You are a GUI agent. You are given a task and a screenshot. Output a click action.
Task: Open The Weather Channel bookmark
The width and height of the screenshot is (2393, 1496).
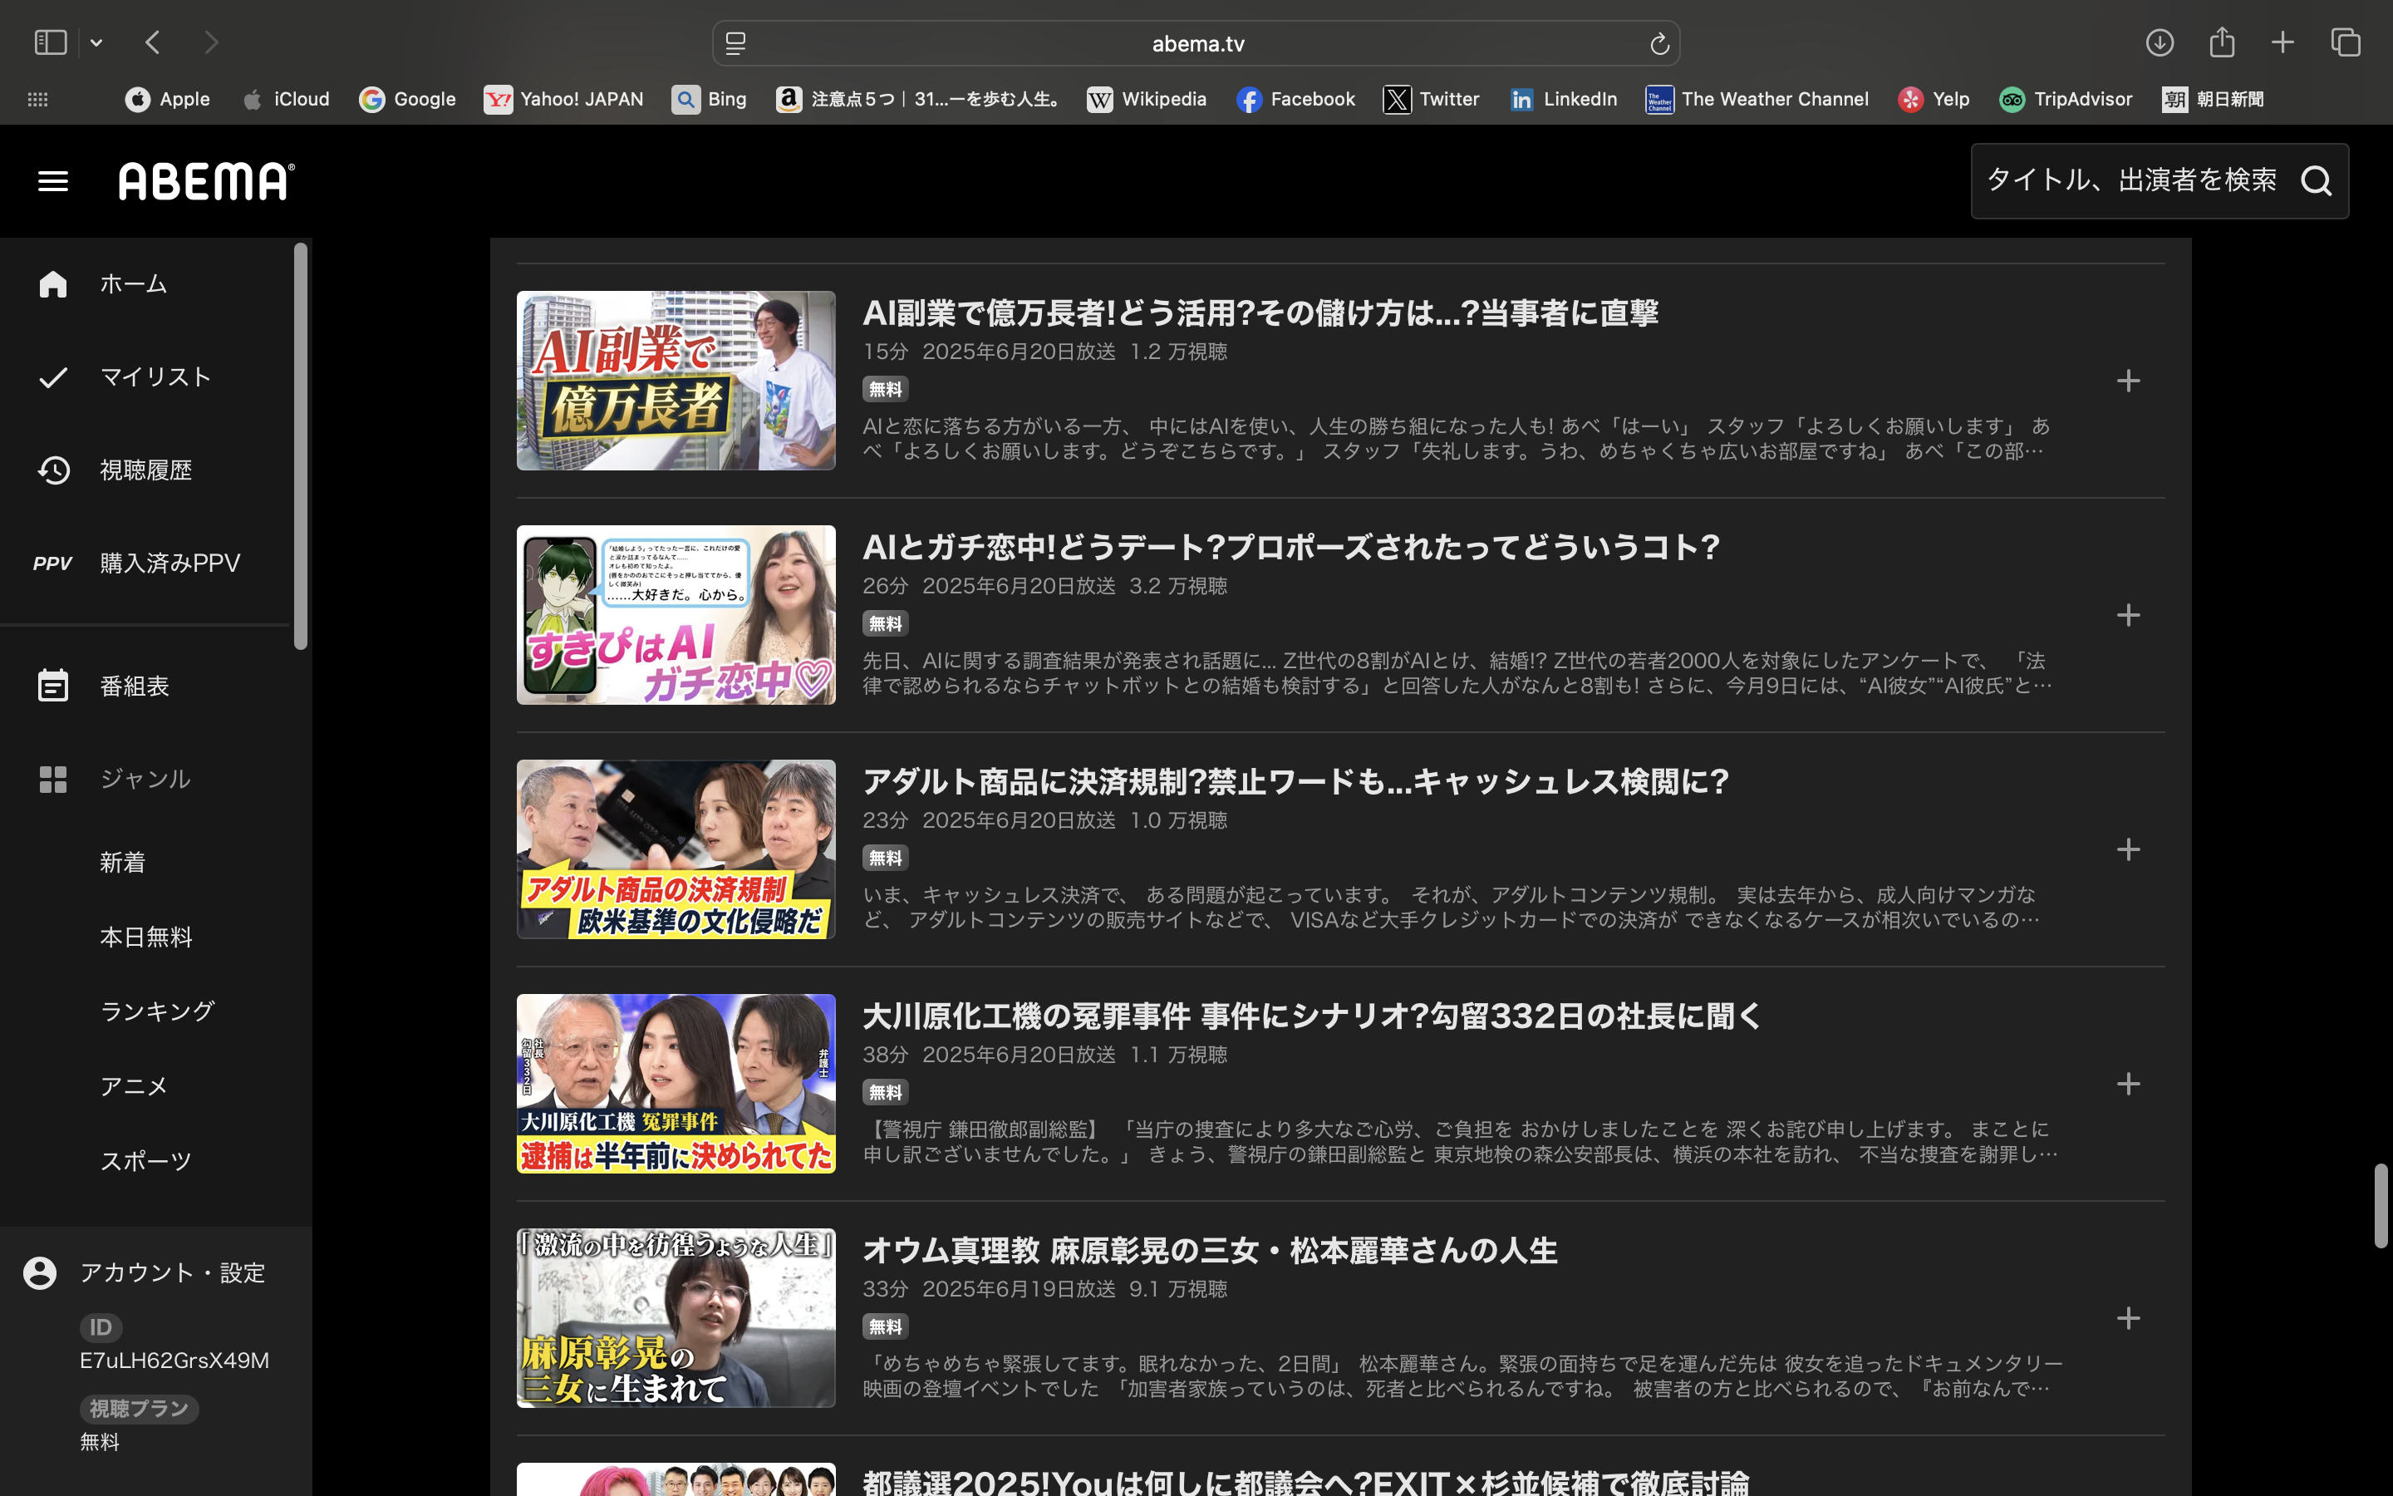click(x=1757, y=100)
